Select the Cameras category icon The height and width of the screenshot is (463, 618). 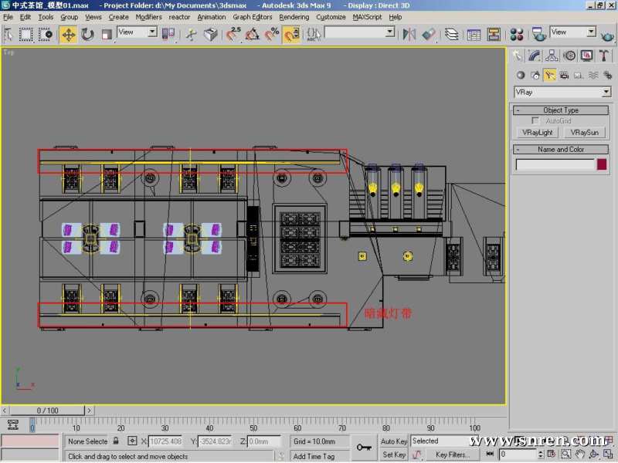point(564,75)
